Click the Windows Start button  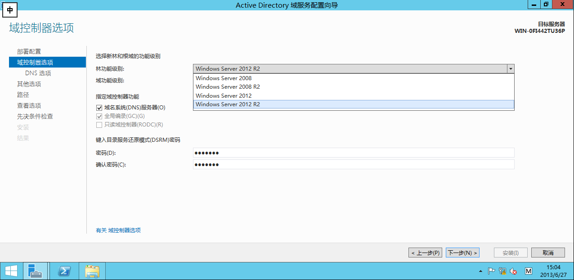(11, 271)
